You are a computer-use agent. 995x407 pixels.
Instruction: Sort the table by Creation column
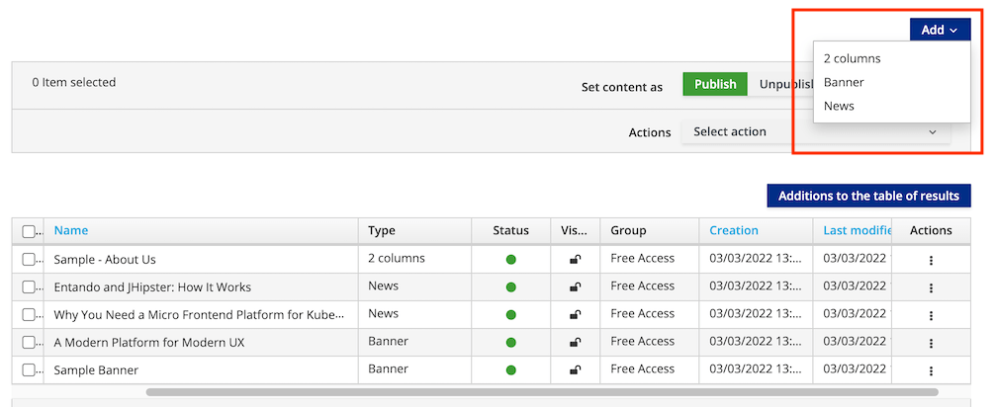tap(734, 230)
